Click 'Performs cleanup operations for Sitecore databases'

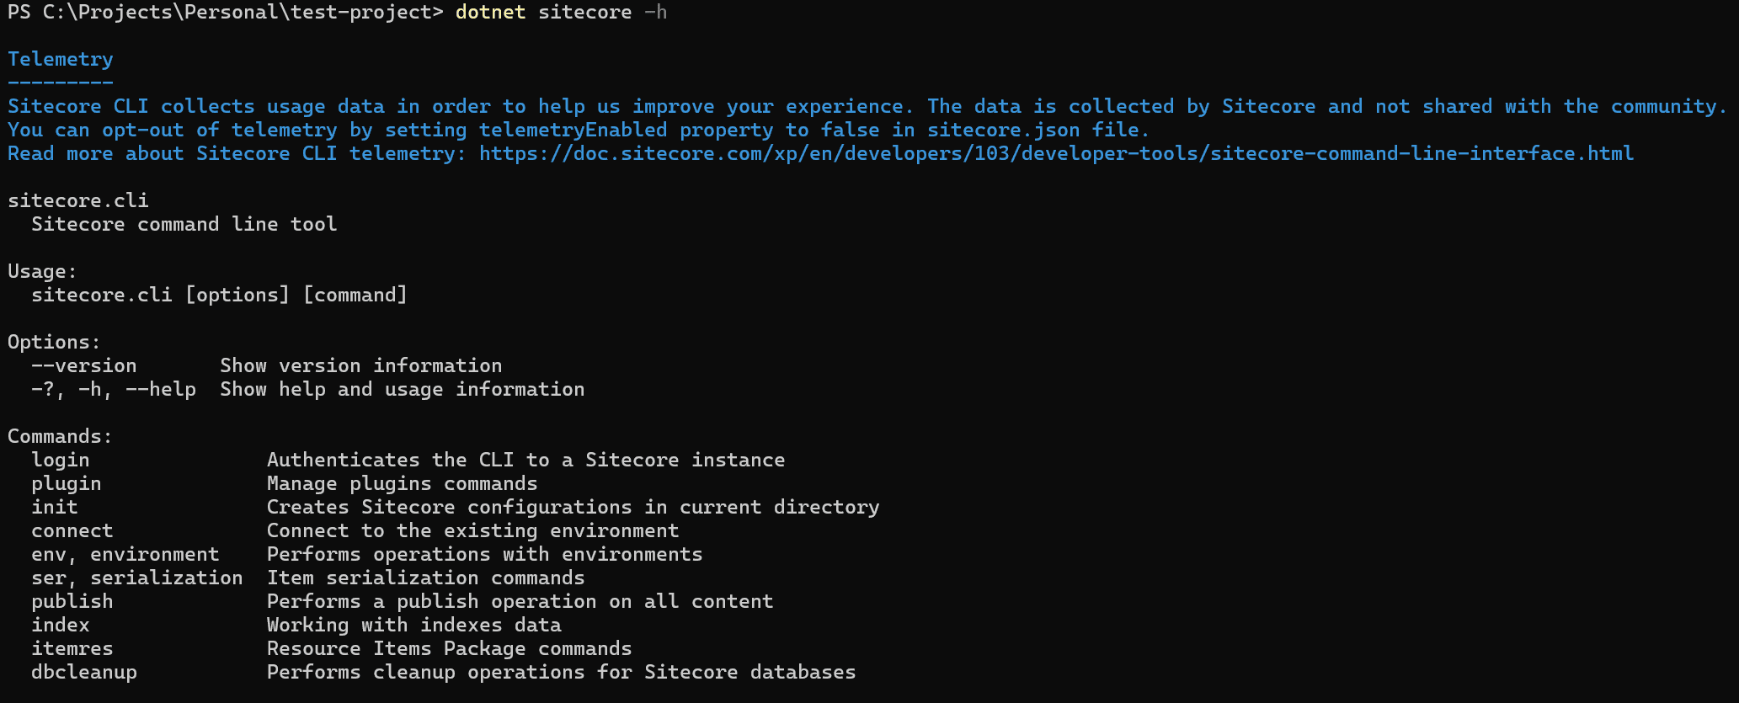click(562, 672)
